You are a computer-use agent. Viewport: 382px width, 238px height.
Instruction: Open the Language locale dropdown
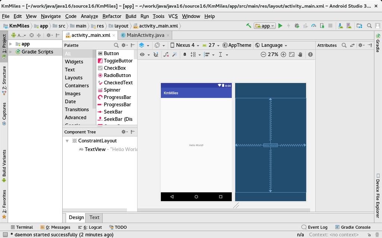point(271,45)
